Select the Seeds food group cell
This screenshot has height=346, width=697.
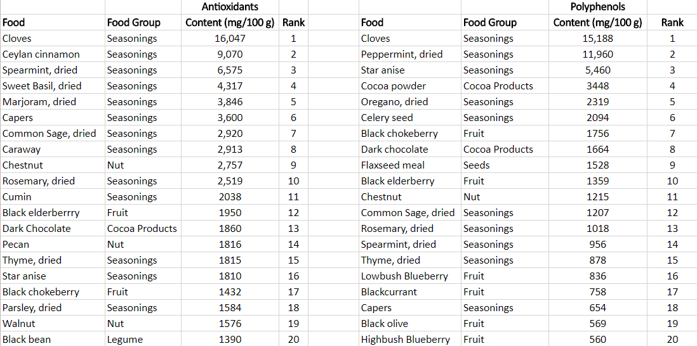[505, 165]
